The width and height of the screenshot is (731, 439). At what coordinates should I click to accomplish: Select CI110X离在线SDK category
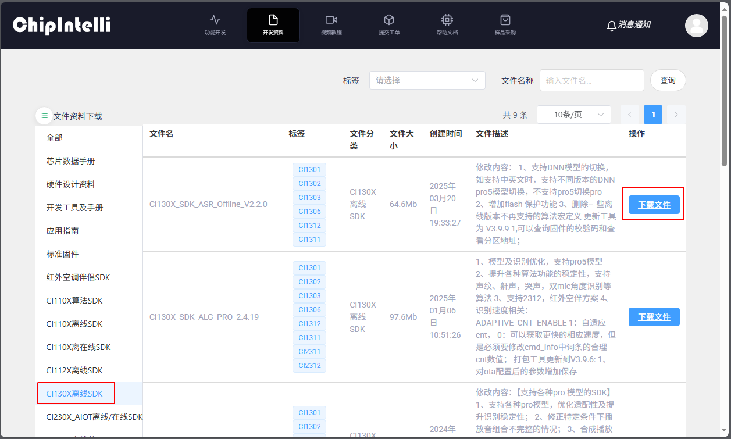click(88, 347)
